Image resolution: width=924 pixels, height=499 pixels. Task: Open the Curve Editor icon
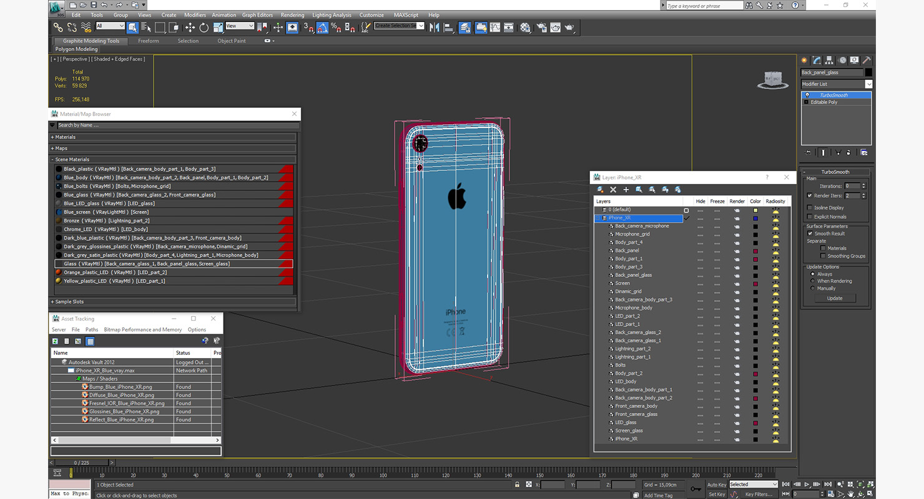(x=494, y=27)
